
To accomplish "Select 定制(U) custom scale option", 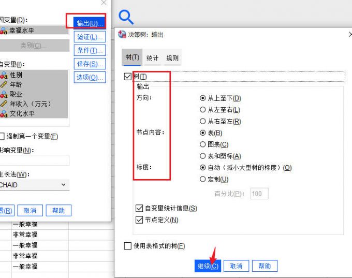I will (x=202, y=179).
